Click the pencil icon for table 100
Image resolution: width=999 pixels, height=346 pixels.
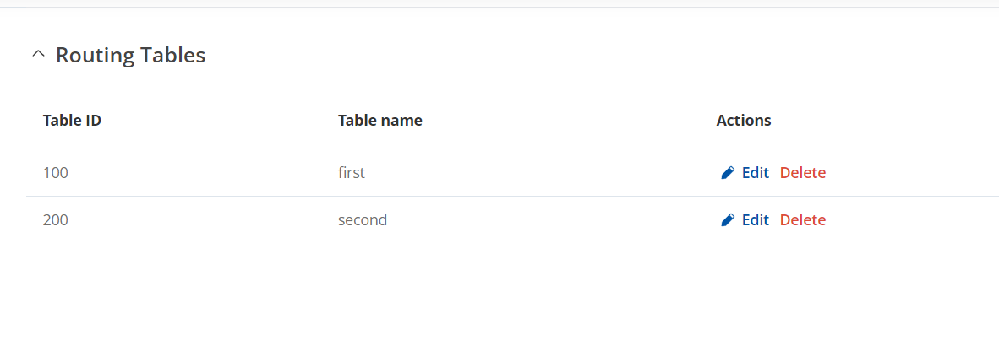click(728, 173)
